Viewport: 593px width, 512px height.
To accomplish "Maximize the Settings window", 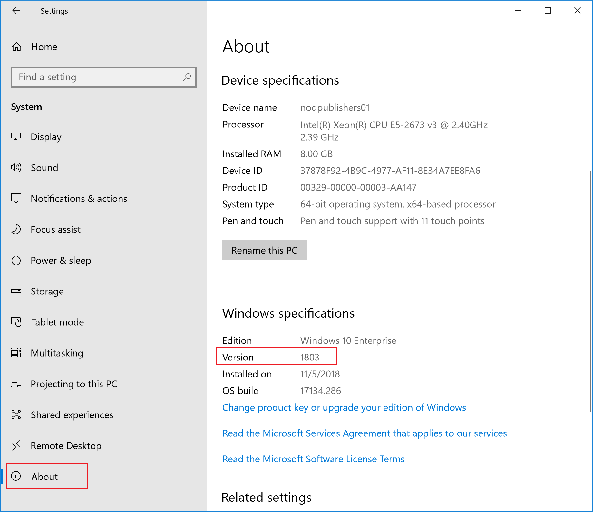I will [548, 11].
